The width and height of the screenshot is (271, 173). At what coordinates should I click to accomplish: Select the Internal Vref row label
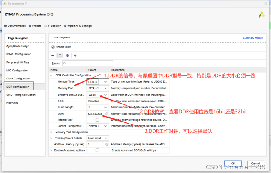pos(65,120)
